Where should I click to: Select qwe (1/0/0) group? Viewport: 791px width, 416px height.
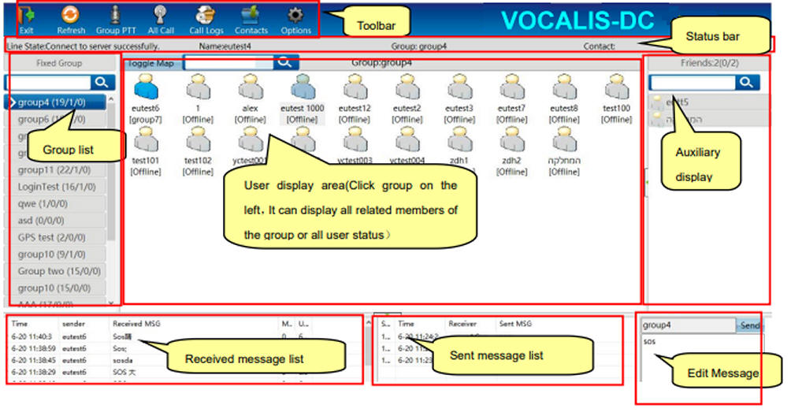55,204
